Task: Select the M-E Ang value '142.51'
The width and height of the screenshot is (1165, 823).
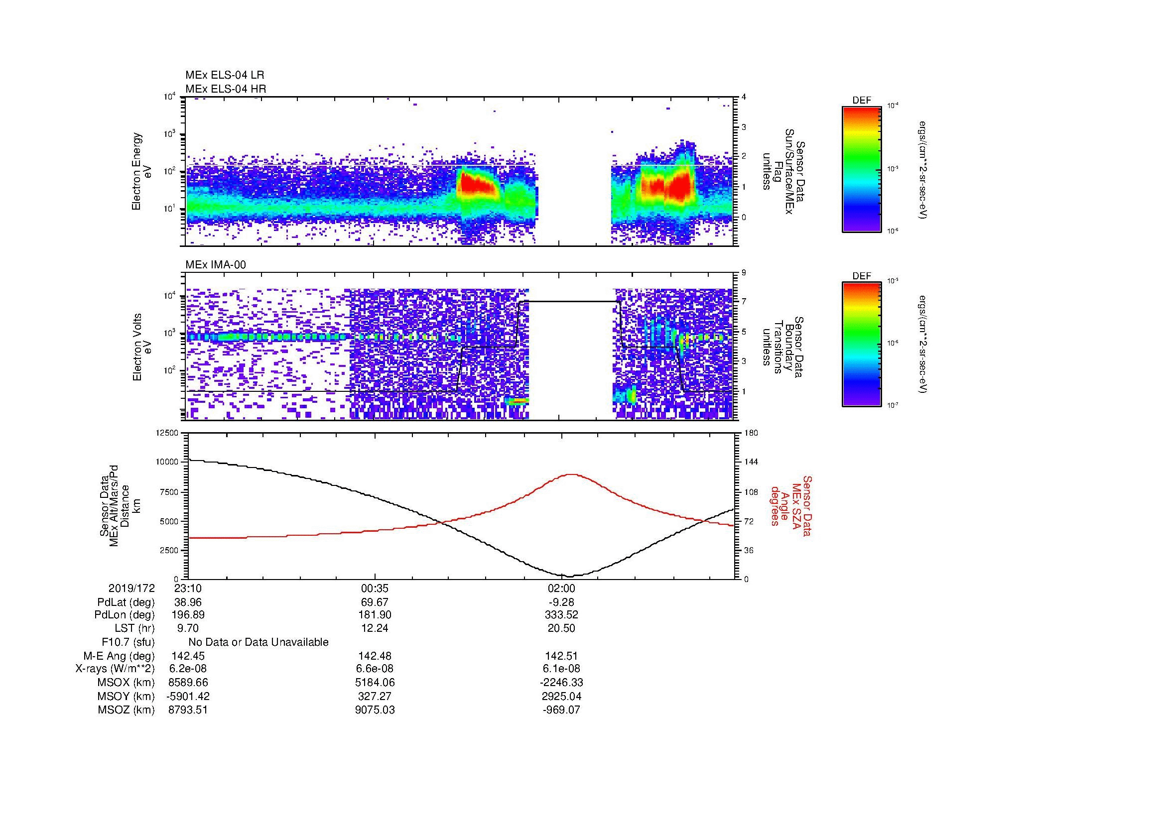Action: pos(562,656)
